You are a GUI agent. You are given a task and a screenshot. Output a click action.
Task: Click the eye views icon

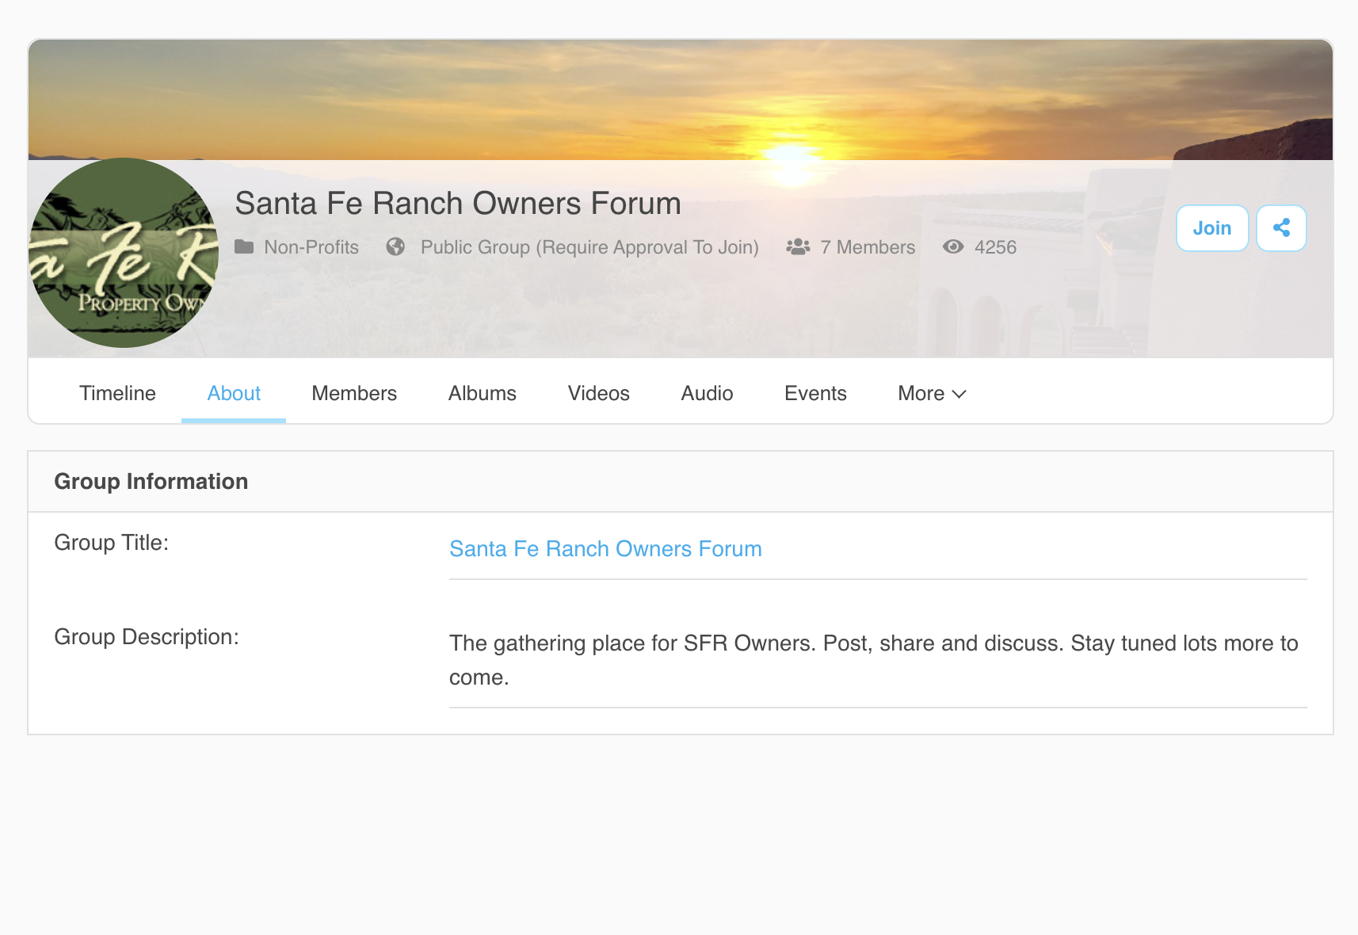click(953, 247)
